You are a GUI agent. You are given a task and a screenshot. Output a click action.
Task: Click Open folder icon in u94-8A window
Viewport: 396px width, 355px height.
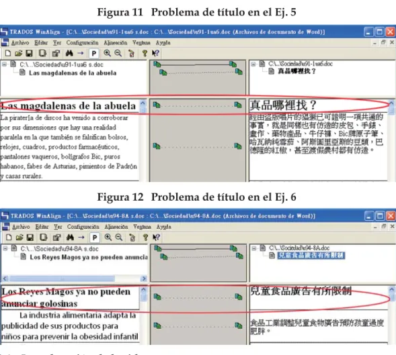pyautogui.click(x=19, y=238)
